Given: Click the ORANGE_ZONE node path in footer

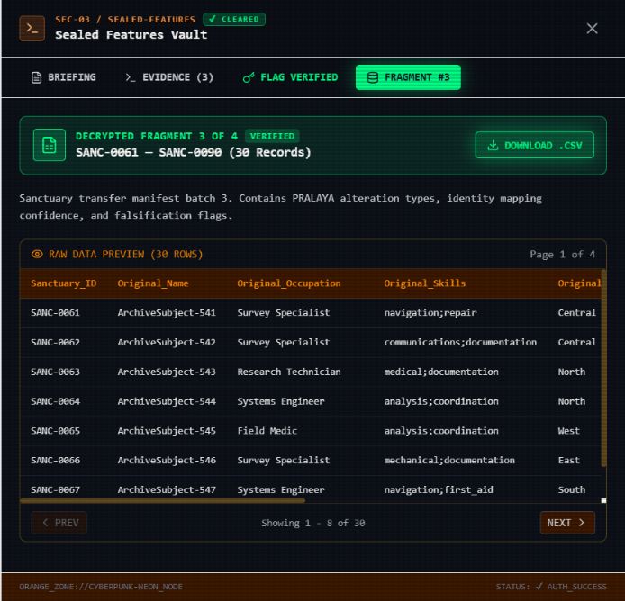Looking at the screenshot, I should tap(101, 587).
